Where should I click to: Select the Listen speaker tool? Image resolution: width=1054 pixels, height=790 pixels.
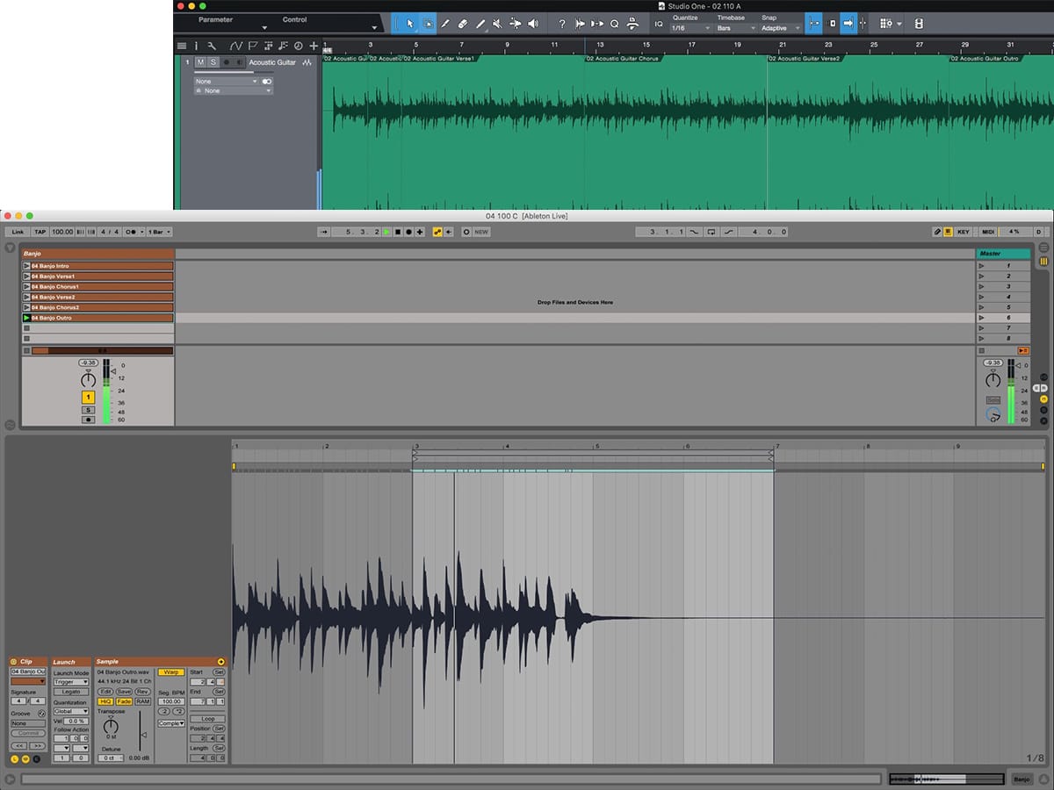click(532, 24)
